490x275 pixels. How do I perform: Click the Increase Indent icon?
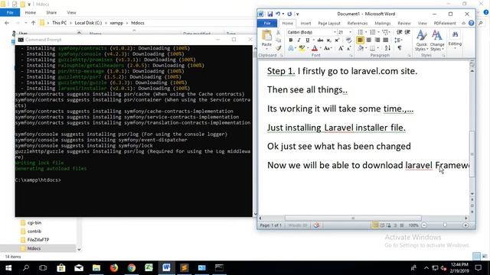click(407, 32)
